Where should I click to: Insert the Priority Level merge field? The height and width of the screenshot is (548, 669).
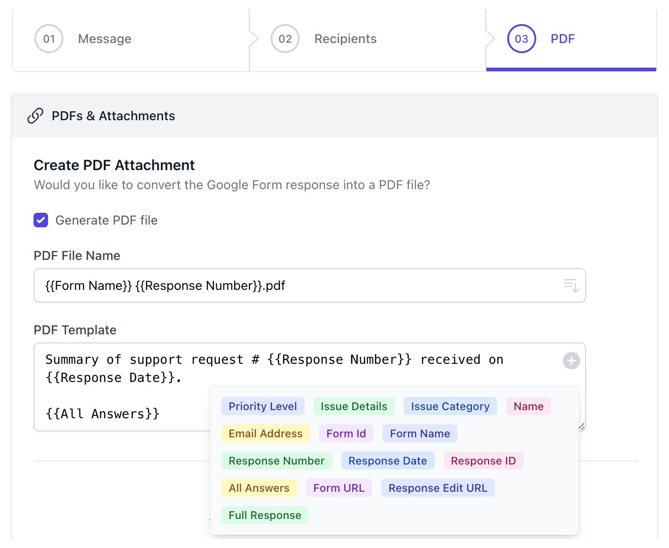[x=262, y=406]
